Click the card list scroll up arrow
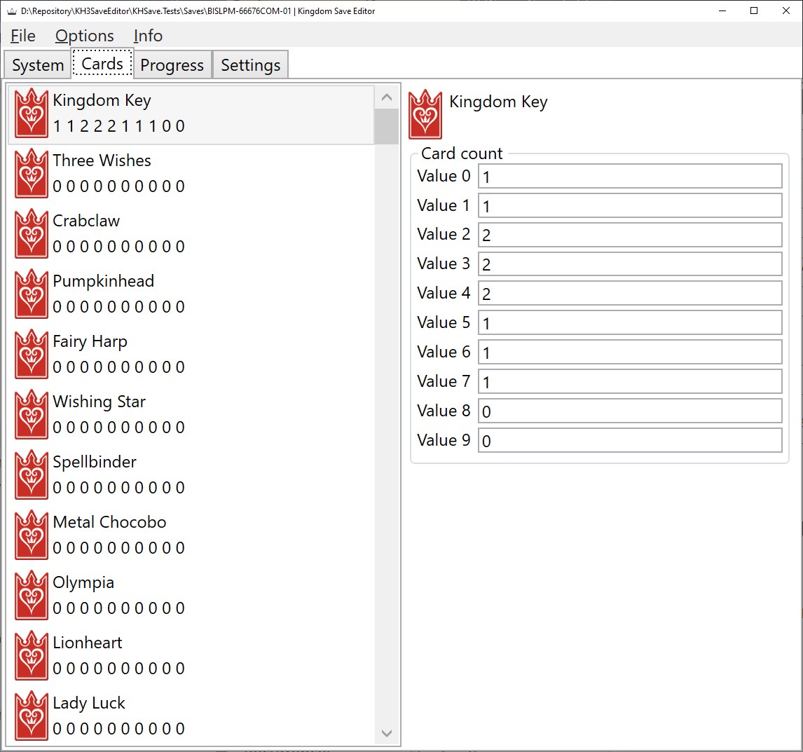 [x=387, y=97]
